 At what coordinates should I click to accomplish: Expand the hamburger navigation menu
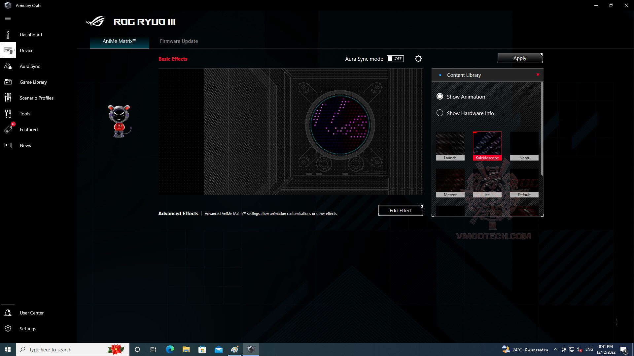[8, 18]
